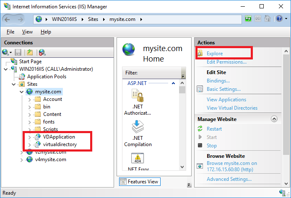This screenshot has width=291, height=198.
Task: Collapse the WIN2016IIS server node
Action: (6, 69)
